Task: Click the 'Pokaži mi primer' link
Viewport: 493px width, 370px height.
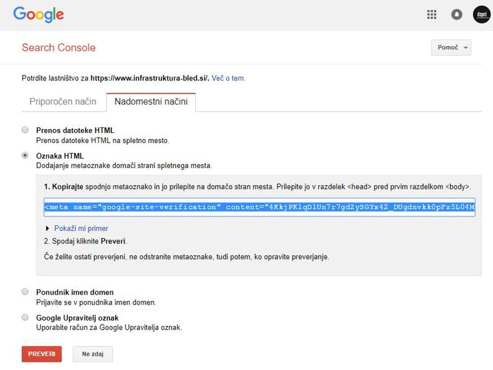Action: (81, 228)
